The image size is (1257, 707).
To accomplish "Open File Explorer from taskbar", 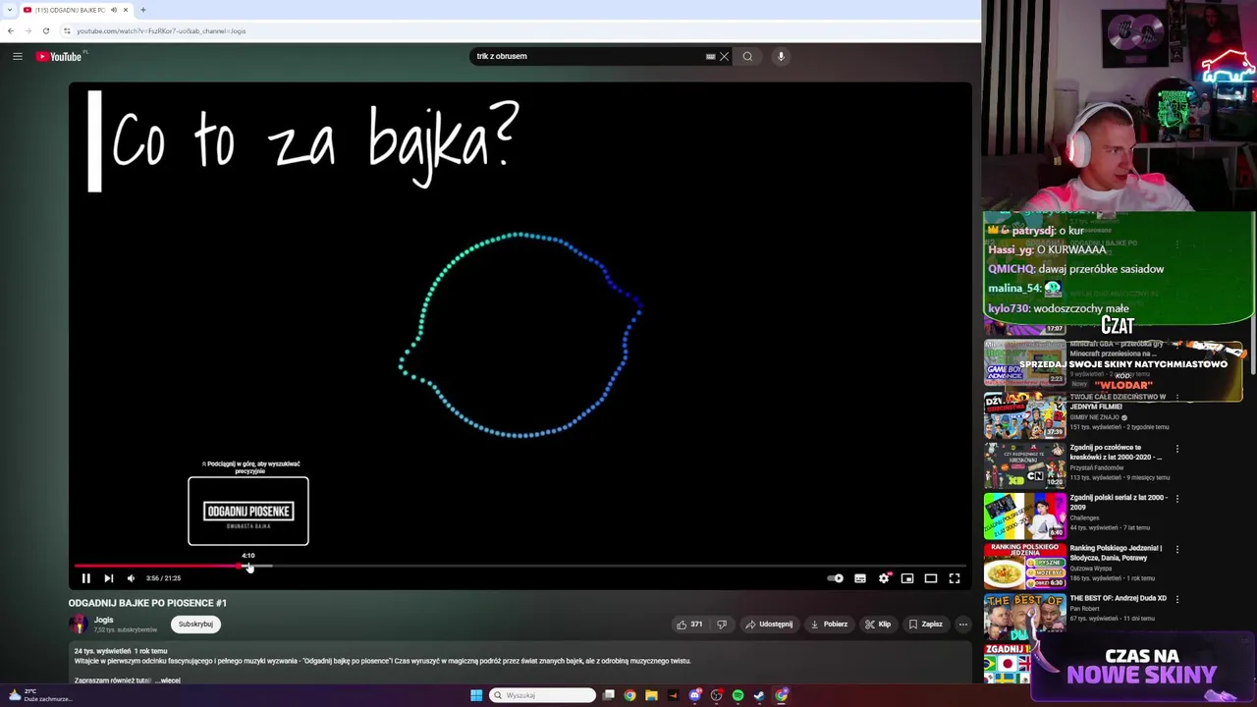I will [651, 695].
